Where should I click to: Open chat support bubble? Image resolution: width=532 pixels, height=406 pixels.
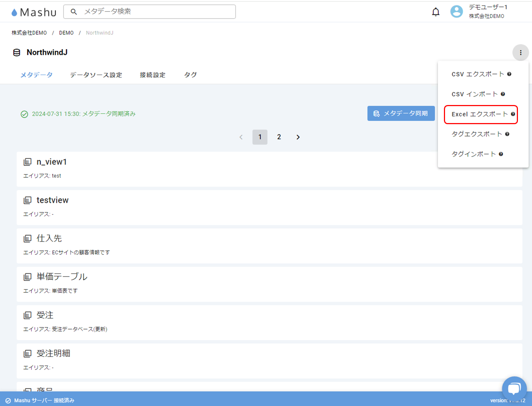(514, 388)
